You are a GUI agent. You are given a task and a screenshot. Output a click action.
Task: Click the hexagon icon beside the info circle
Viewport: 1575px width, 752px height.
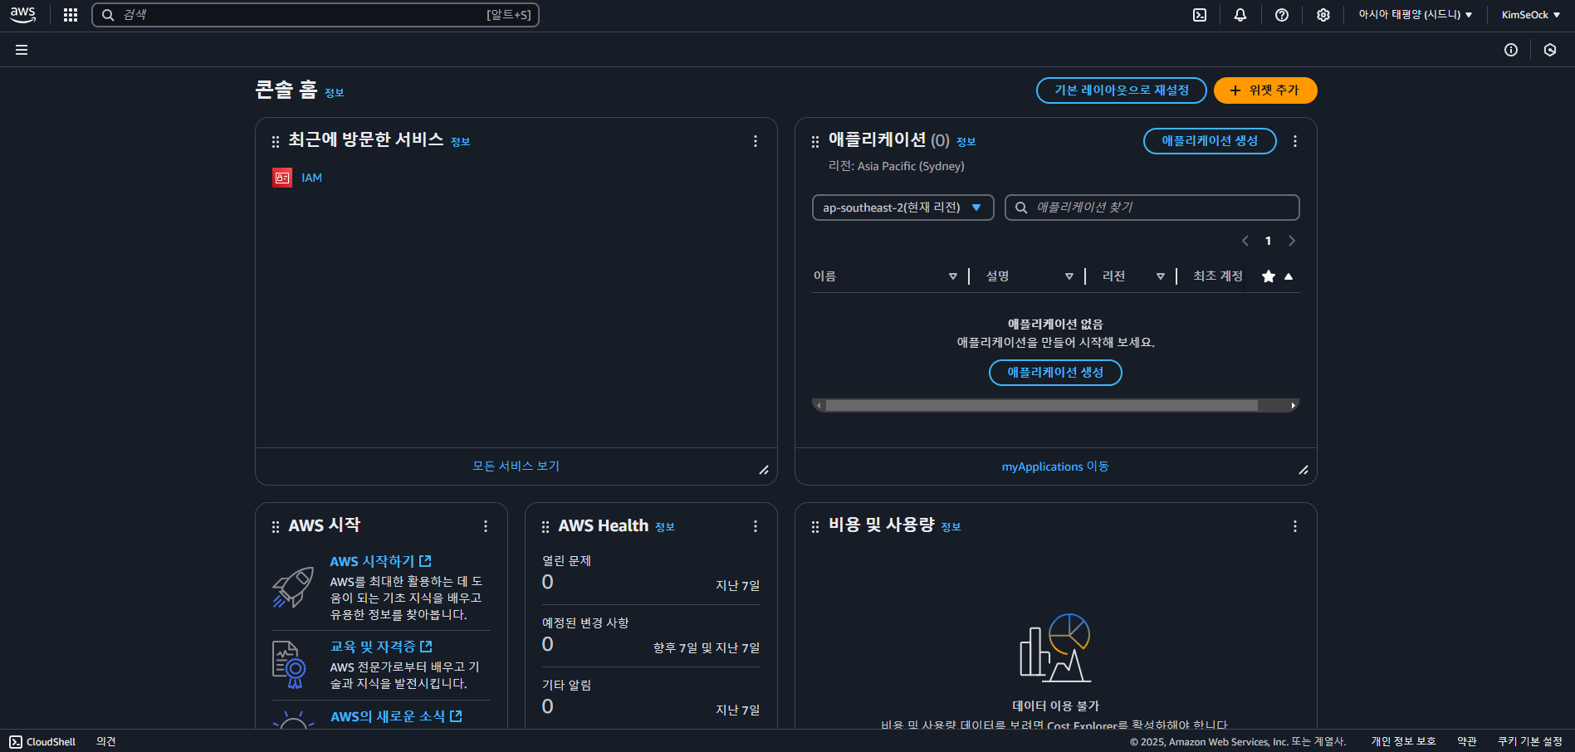[x=1550, y=50]
